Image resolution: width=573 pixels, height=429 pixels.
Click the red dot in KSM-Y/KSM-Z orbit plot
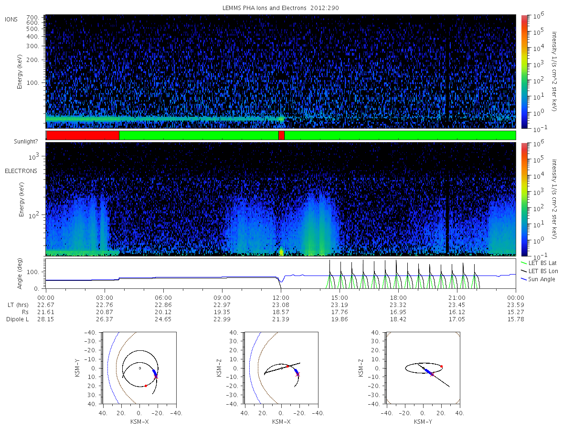441,367
